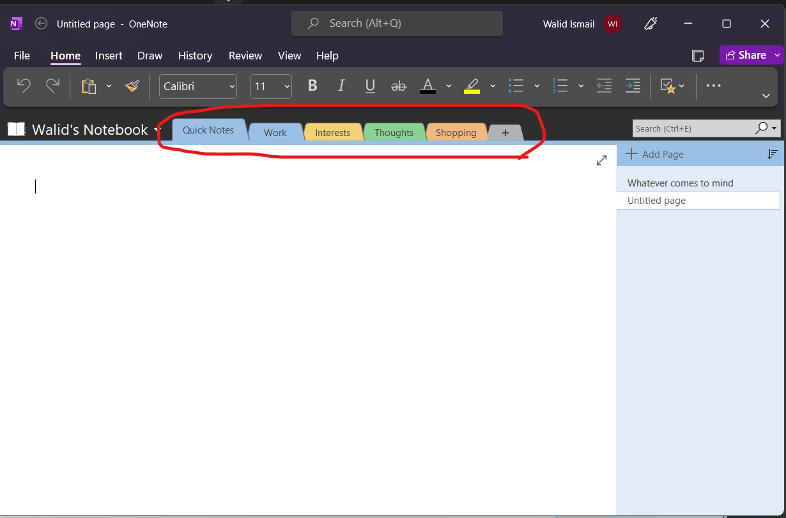
Task: Open the More commands ellipsis
Action: [714, 86]
